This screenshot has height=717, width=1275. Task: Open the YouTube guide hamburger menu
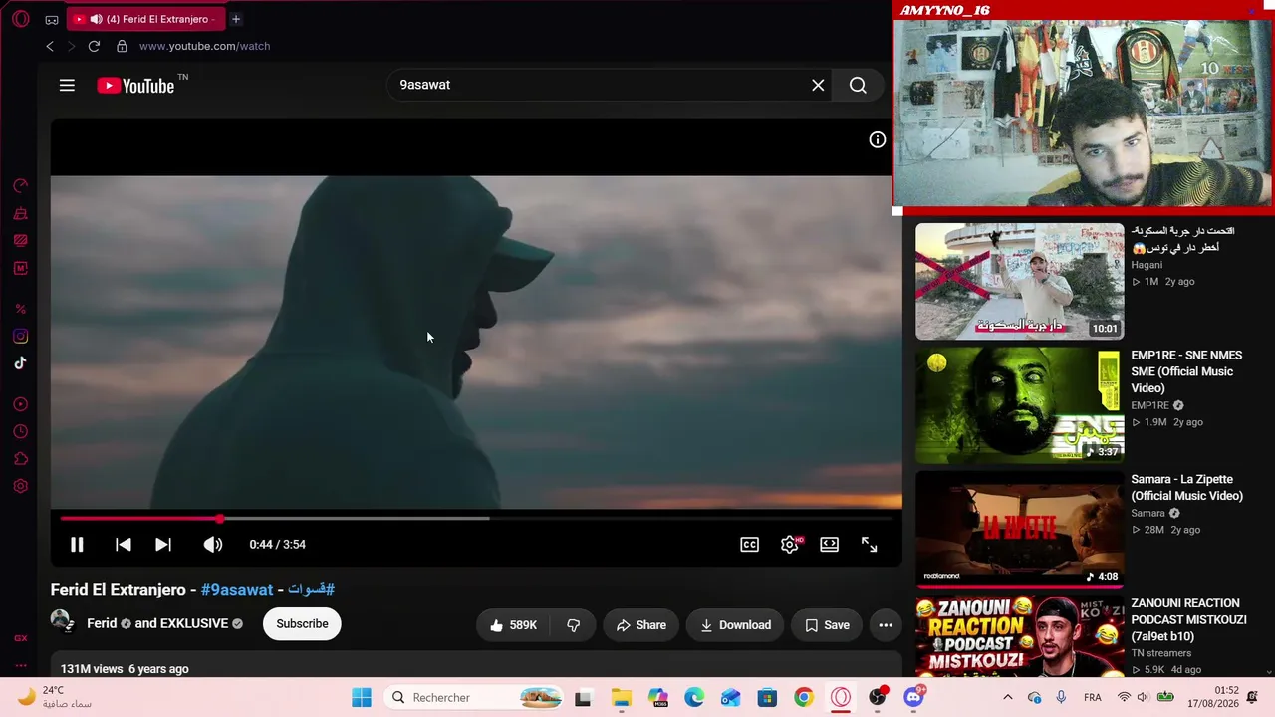(x=67, y=86)
